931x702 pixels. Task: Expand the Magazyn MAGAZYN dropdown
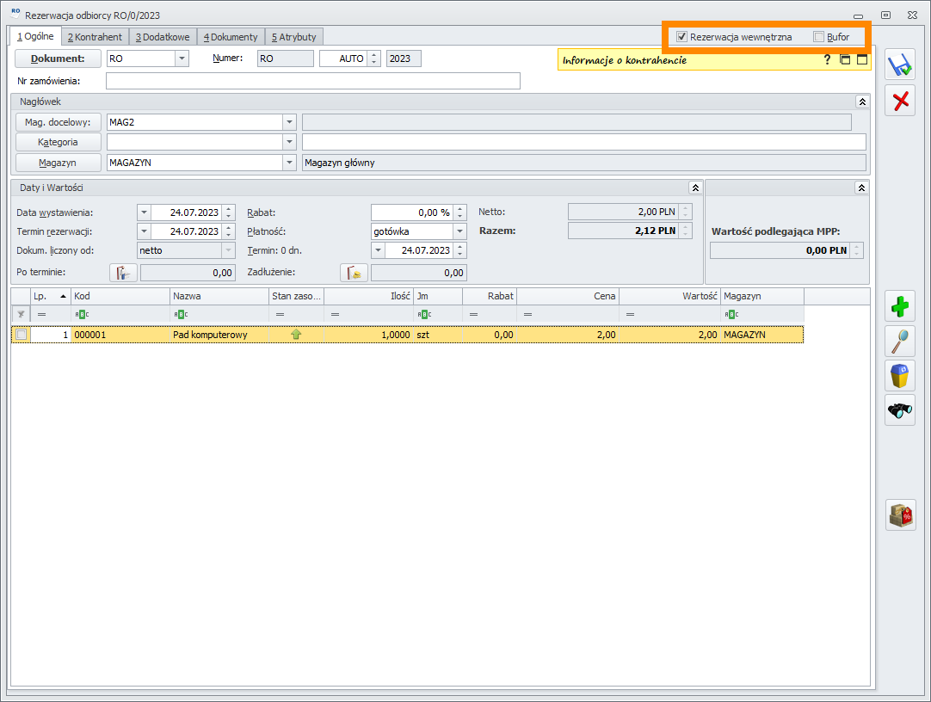point(290,163)
